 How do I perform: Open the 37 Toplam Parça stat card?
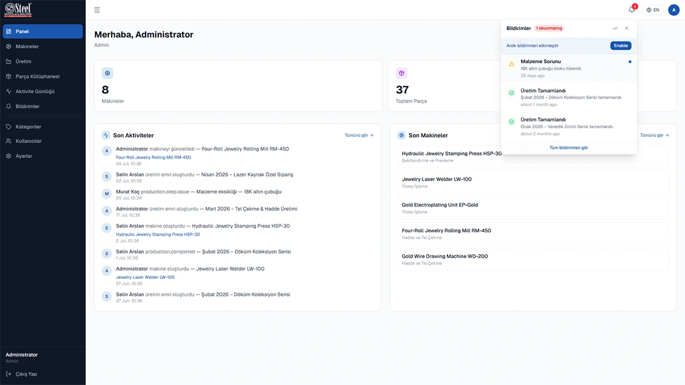[x=445, y=86]
